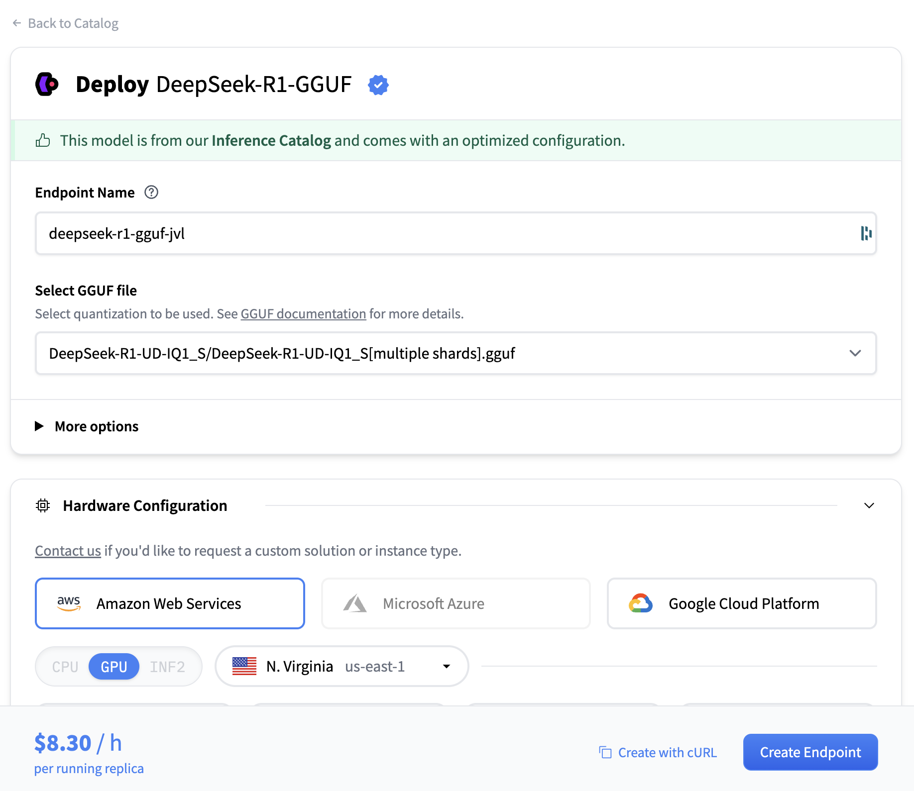Image resolution: width=914 pixels, height=791 pixels.
Task: Open the GGUF documentation link
Action: pyautogui.click(x=303, y=314)
